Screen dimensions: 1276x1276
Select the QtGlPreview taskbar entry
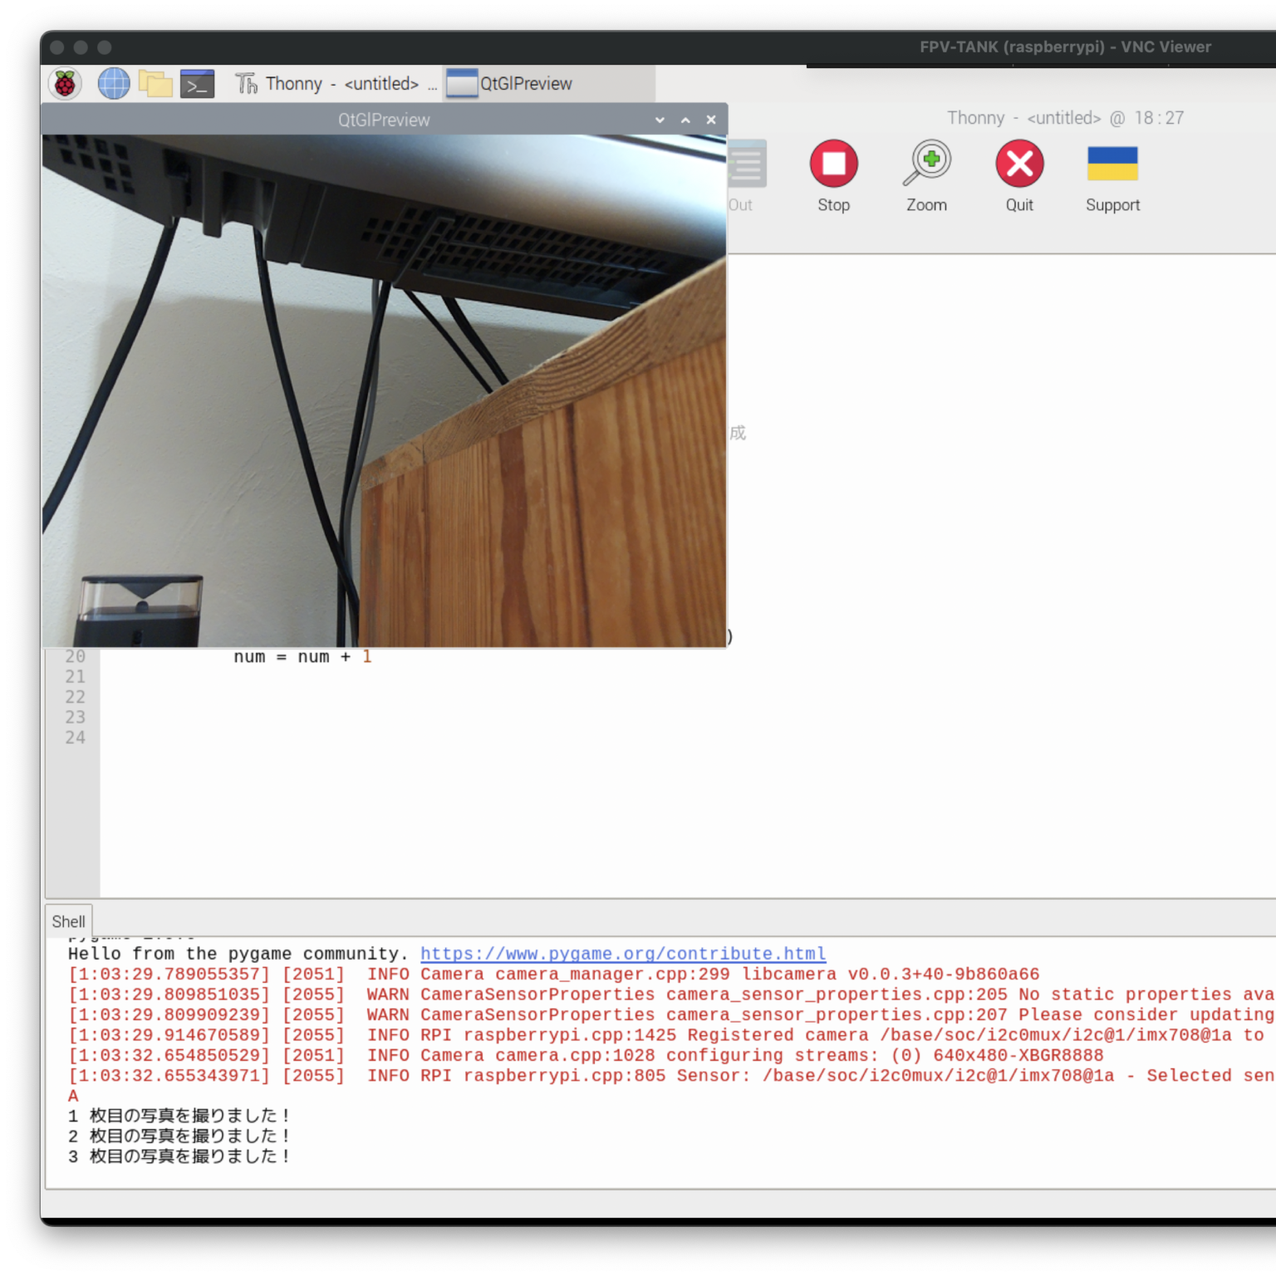[510, 84]
